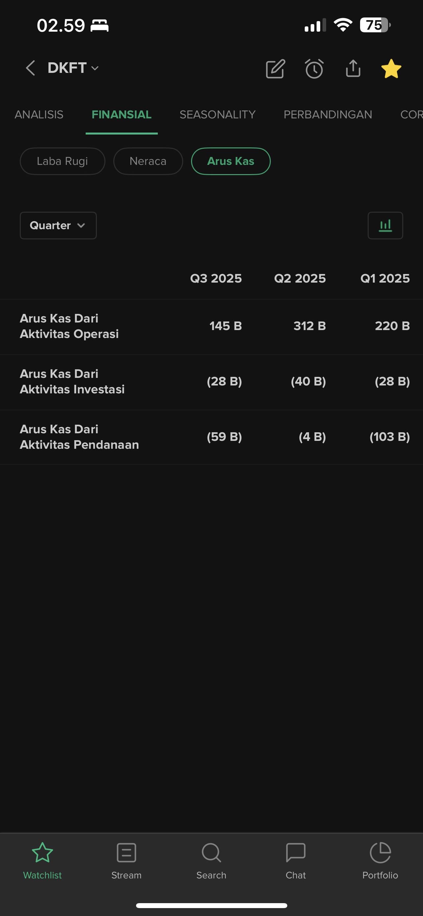
Task: Tap the back arrow icon
Action: pyautogui.click(x=31, y=68)
